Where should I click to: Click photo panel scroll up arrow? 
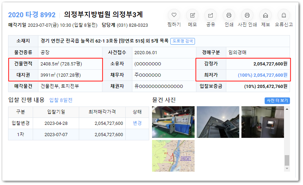(x=287, y=109)
